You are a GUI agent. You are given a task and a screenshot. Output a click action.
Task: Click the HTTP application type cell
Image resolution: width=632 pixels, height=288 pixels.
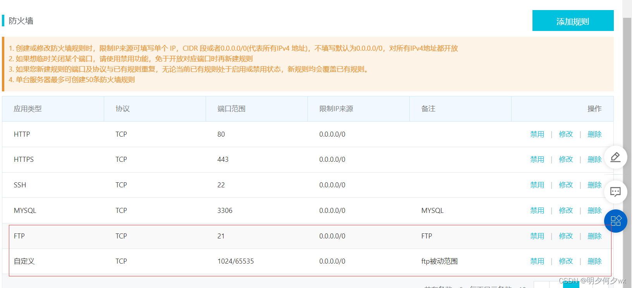22,134
